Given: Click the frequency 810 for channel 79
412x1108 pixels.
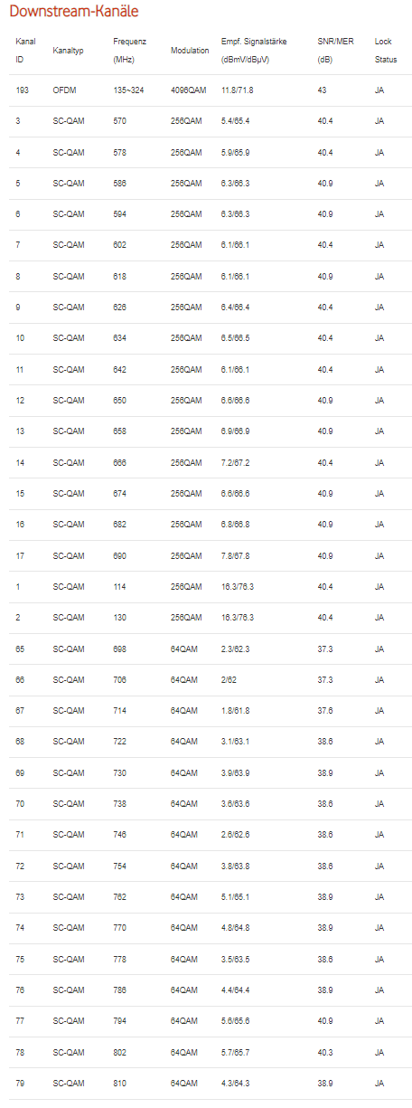Looking at the screenshot, I should tap(120, 1083).
